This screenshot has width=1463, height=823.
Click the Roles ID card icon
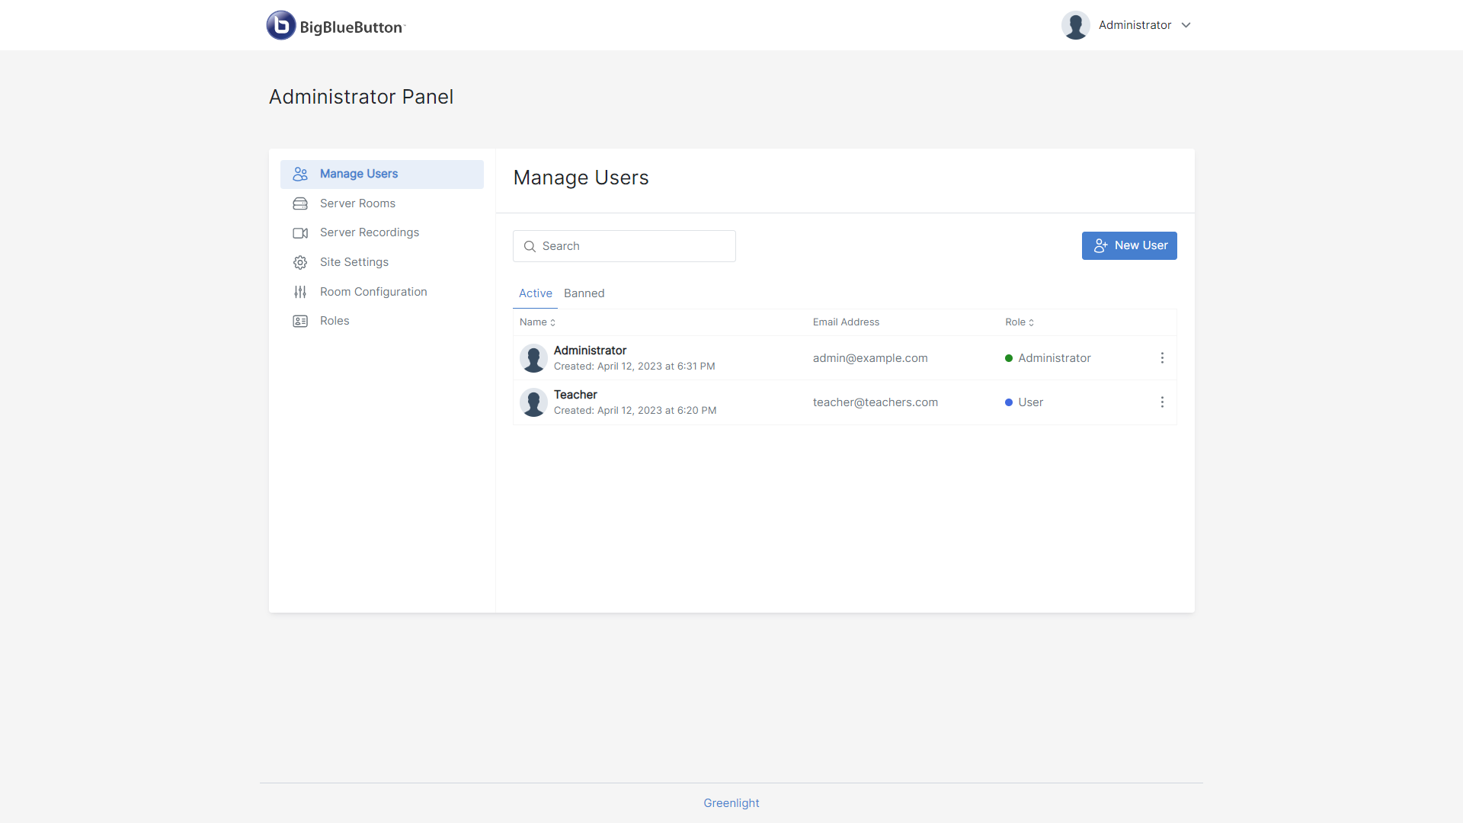click(300, 321)
